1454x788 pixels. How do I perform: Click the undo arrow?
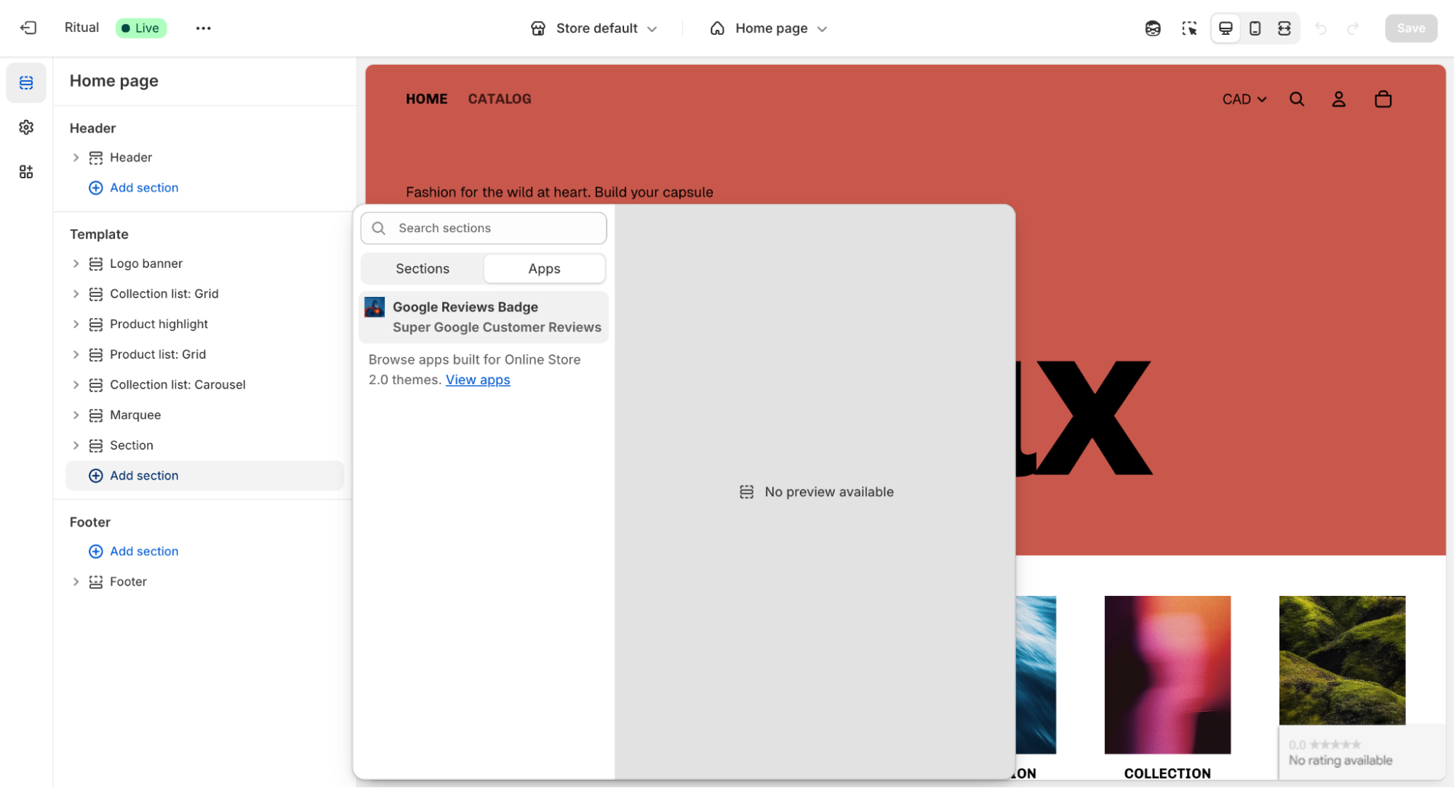coord(1321,28)
